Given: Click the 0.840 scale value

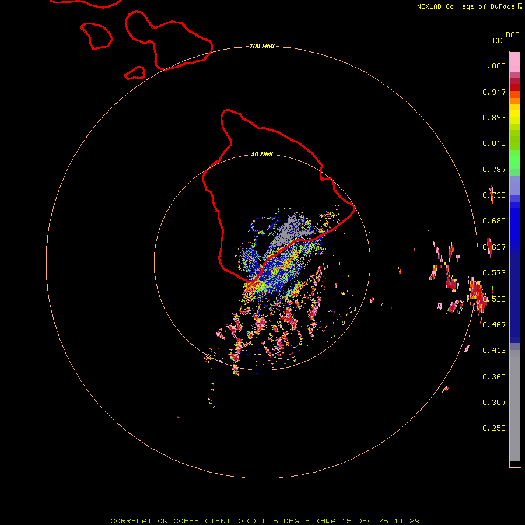Looking at the screenshot, I should pos(494,143).
